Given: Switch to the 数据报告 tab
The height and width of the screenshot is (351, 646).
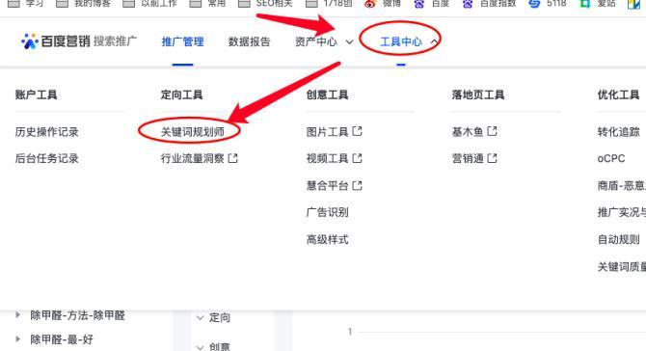Looking at the screenshot, I should (x=249, y=41).
